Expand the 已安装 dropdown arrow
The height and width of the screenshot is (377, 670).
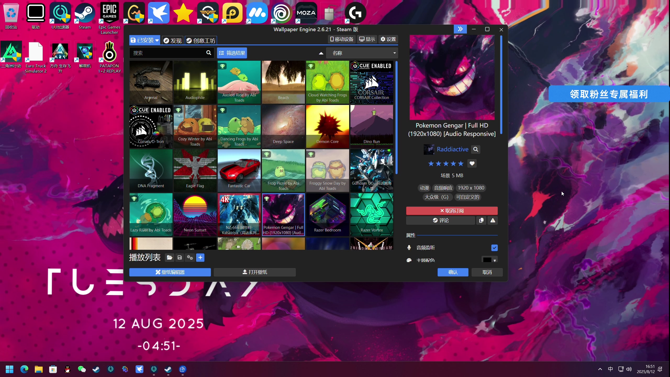point(157,40)
